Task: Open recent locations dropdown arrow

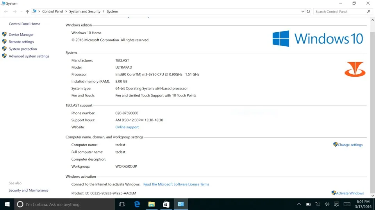Action: coord(21,11)
